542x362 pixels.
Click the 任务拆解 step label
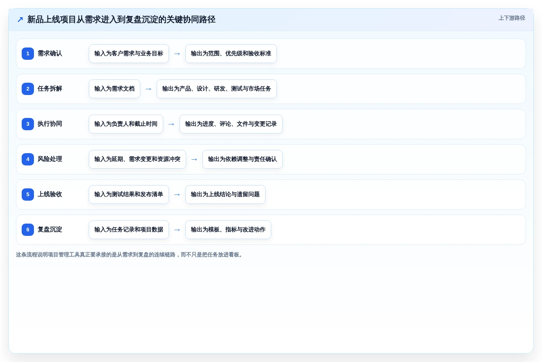[50, 89]
